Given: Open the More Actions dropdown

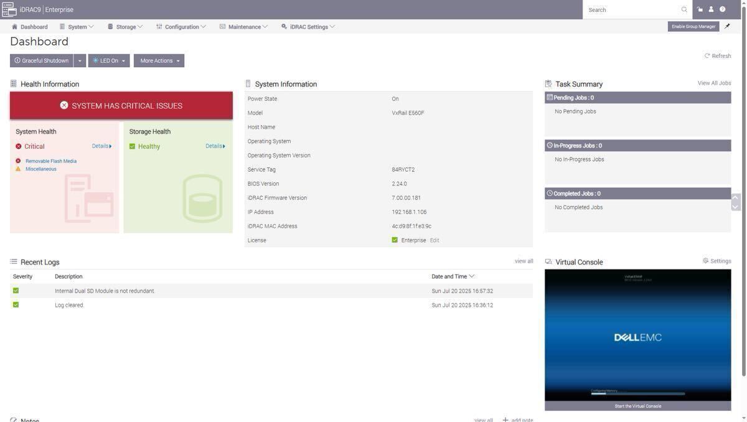Looking at the screenshot, I should tap(159, 60).
